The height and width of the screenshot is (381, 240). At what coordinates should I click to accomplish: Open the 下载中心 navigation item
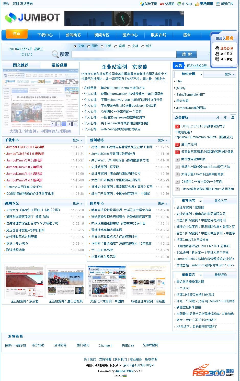point(45,35)
